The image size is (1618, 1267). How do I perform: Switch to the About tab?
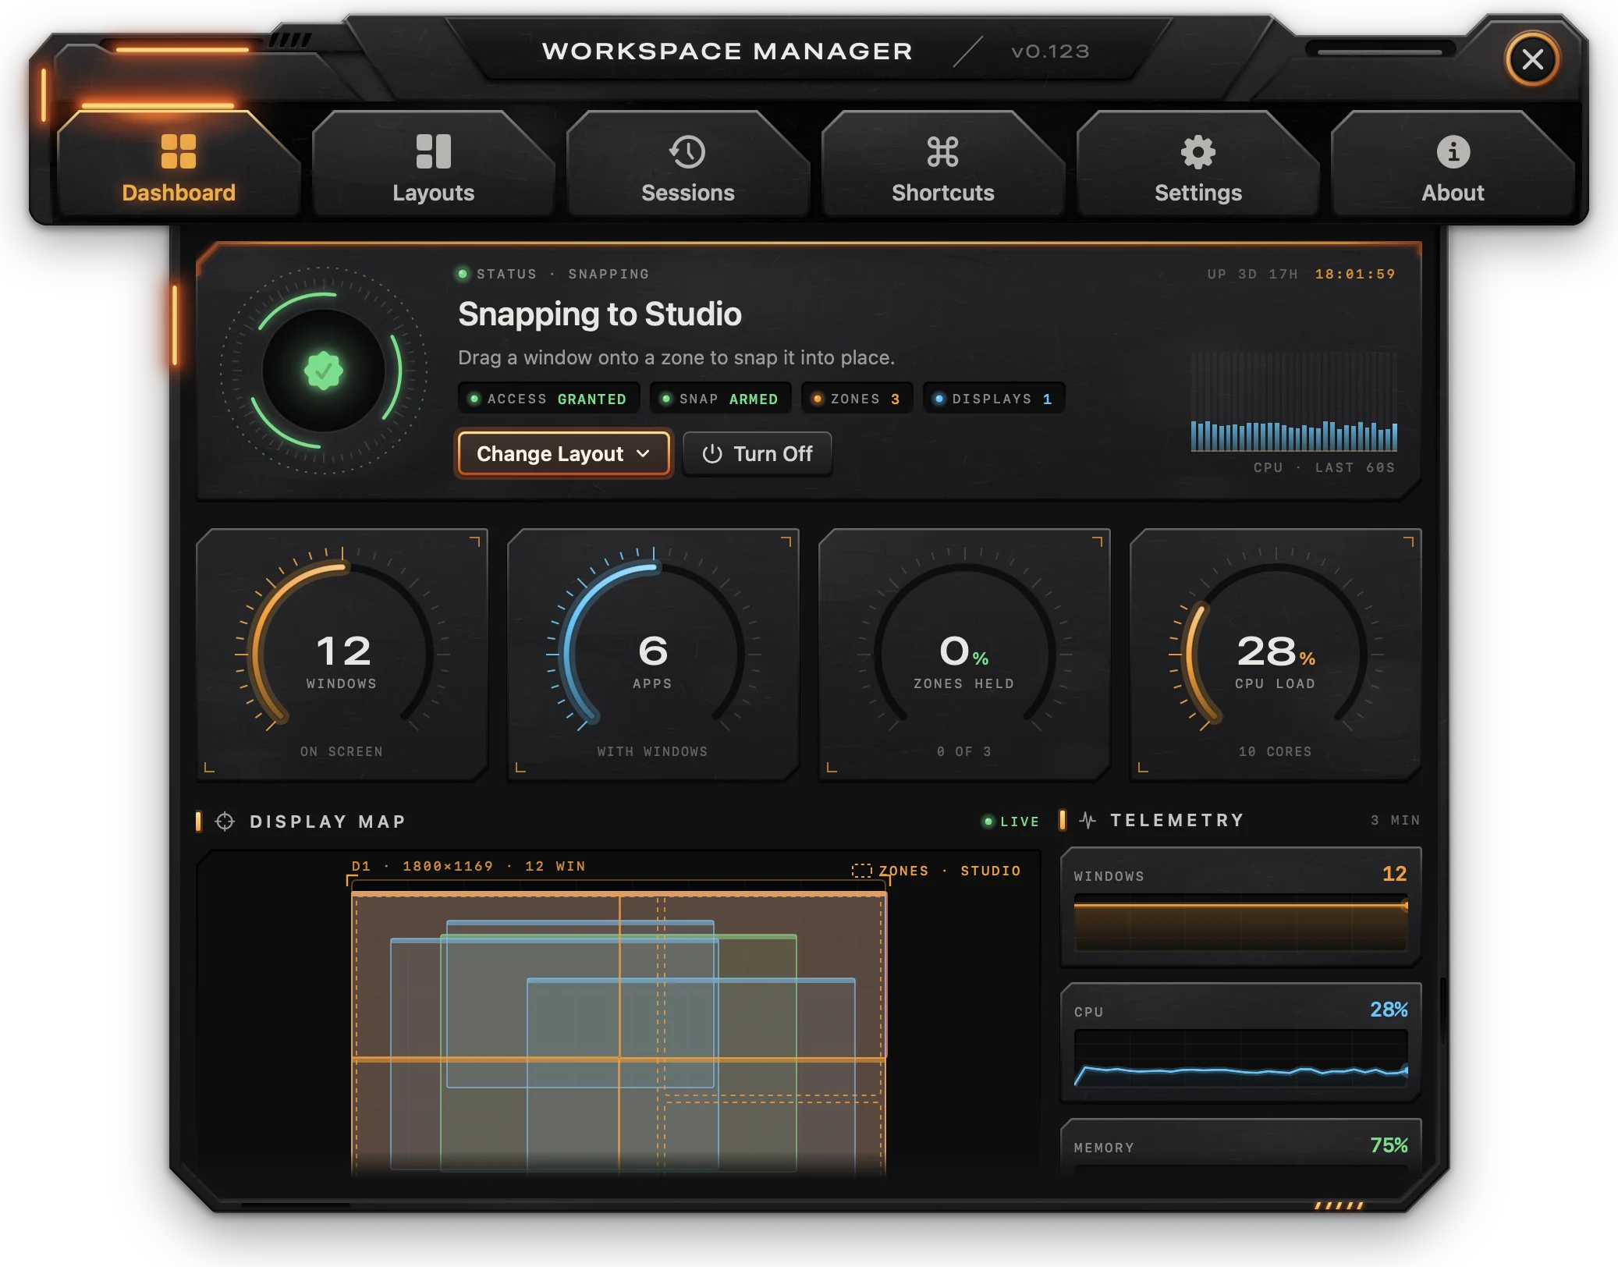[x=1453, y=165]
